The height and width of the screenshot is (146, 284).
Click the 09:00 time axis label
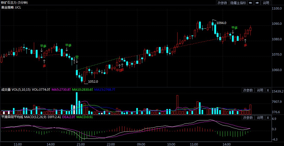pyautogui.click(x=141, y=144)
